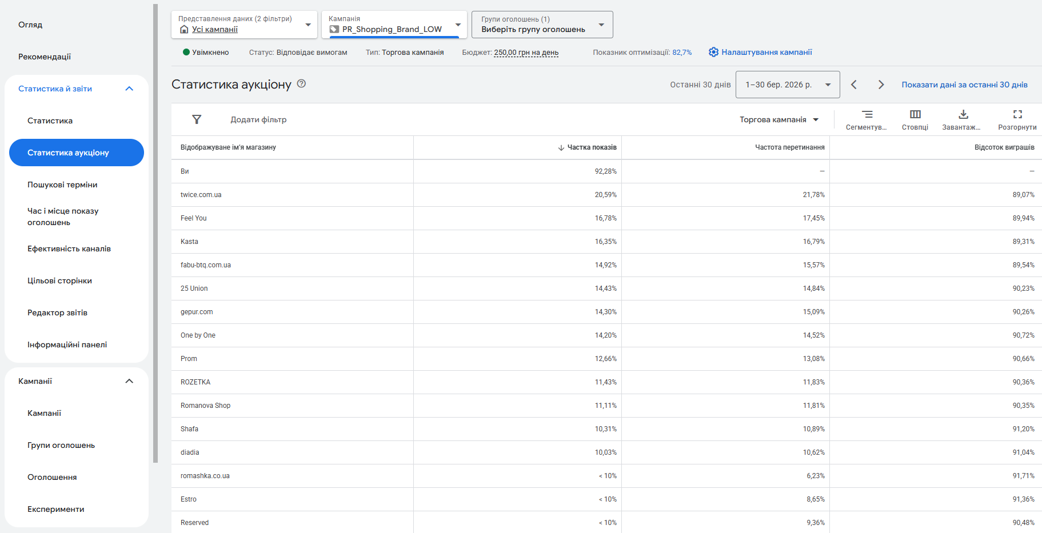Click the 25 Union store name
Viewport: 1042px width, 533px height.
[x=194, y=288]
